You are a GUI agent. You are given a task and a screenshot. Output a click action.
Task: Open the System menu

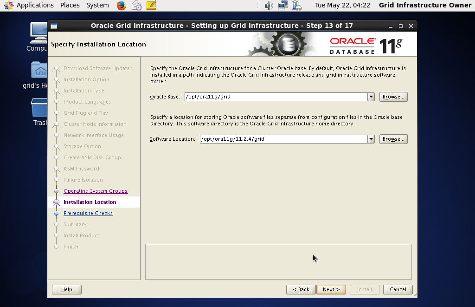pyautogui.click(x=97, y=6)
